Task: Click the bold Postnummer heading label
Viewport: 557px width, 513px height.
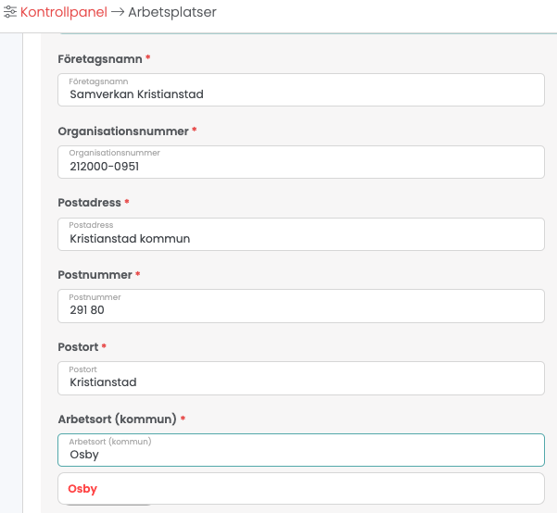Action: coord(95,275)
